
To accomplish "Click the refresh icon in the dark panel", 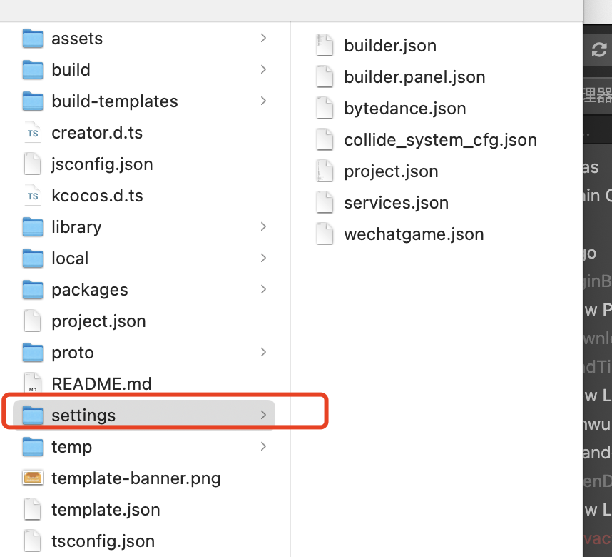I will 599,49.
